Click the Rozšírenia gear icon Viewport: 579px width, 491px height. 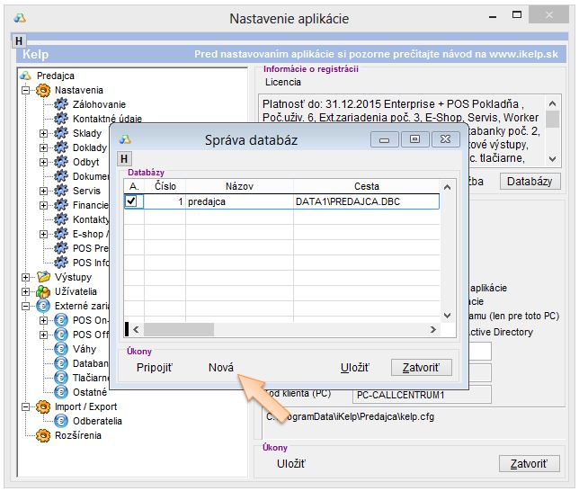coord(43,435)
